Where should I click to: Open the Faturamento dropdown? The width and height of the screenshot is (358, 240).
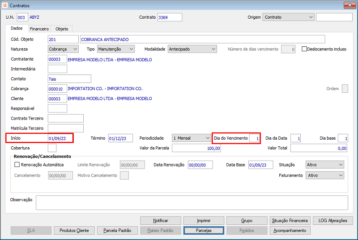pos(325,175)
